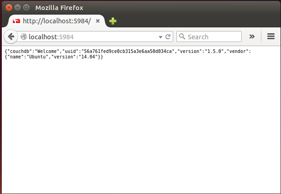Expand the toolbar overflow chevron

point(252,37)
